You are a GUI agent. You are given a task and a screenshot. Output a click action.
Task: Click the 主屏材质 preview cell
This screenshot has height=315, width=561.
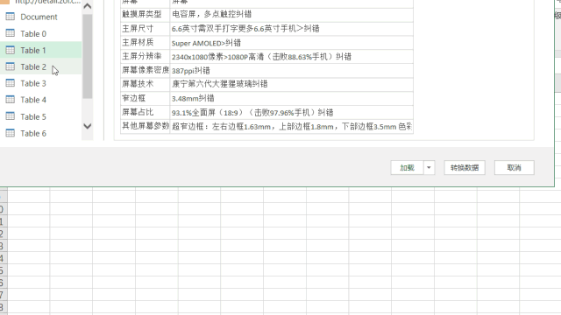(x=145, y=43)
